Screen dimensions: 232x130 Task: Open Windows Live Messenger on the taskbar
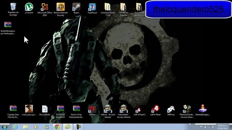click(46, 127)
